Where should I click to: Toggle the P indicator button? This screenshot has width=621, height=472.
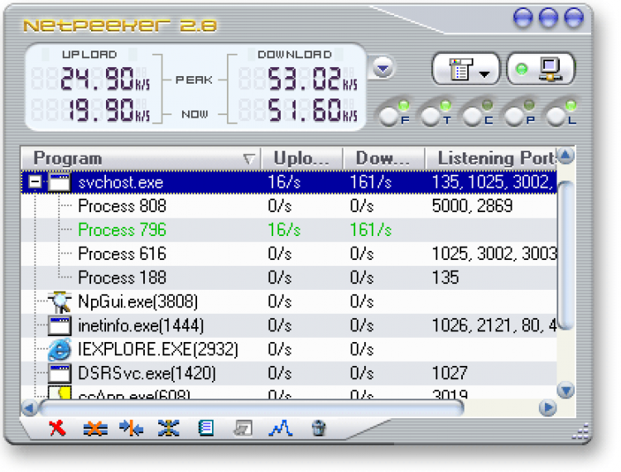coord(515,117)
